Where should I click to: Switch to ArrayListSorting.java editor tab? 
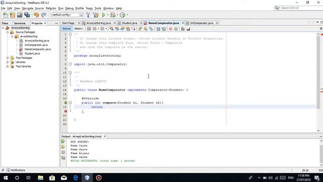[x=98, y=23]
